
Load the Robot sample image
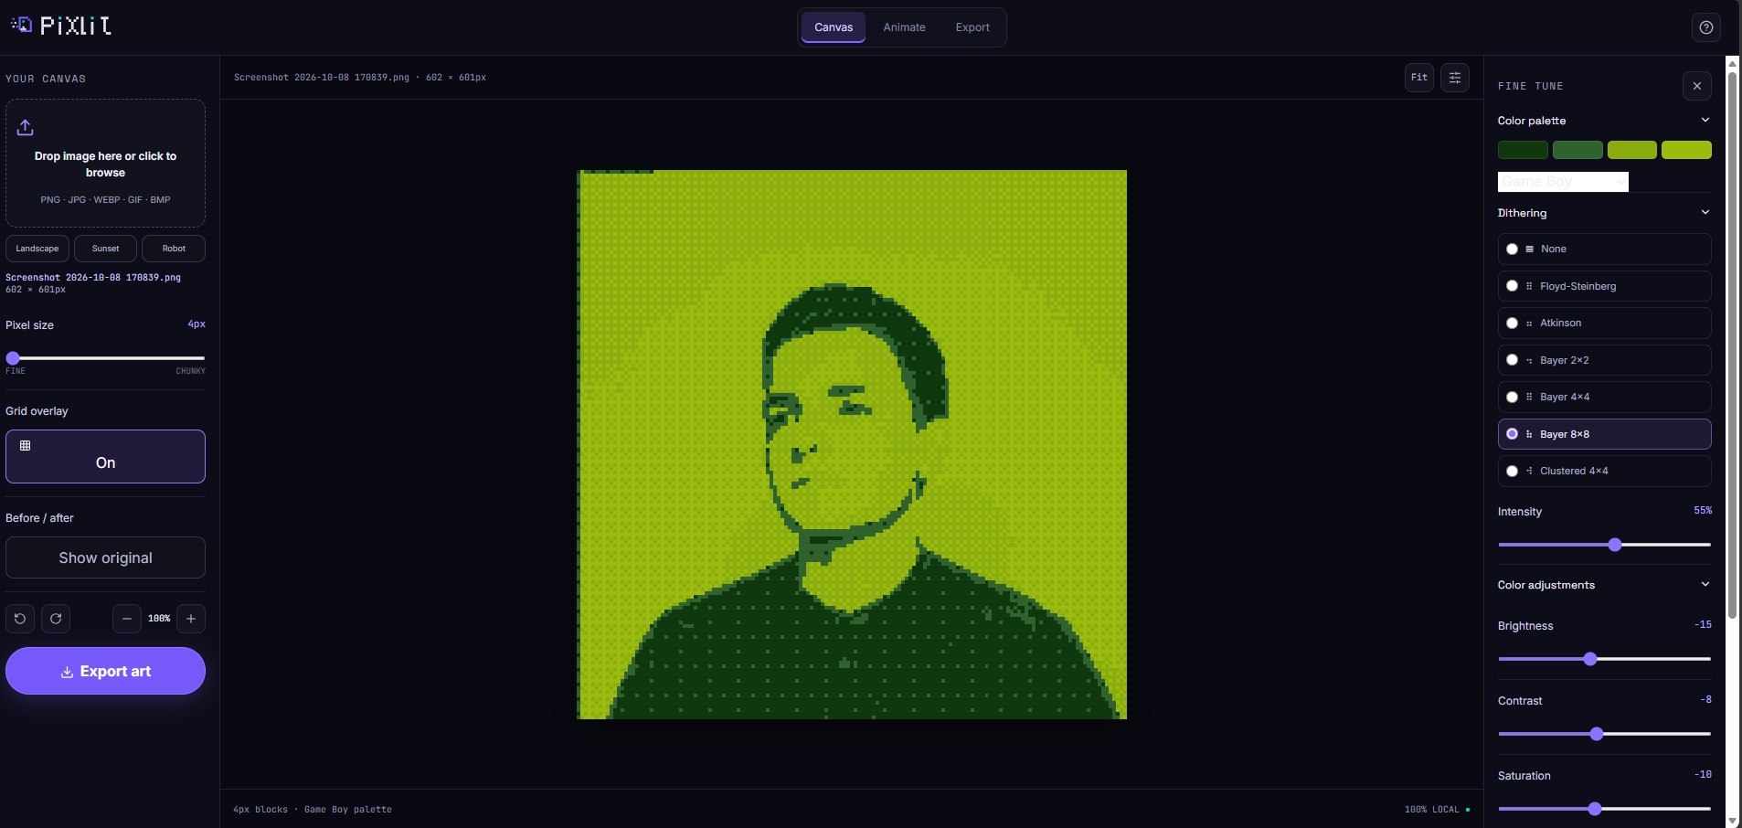174,249
